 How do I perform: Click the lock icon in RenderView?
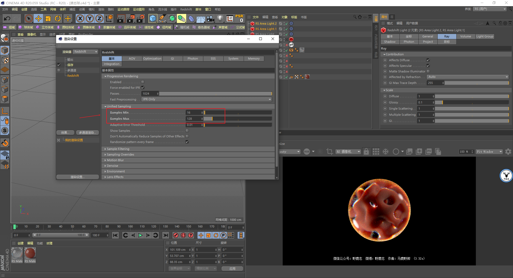pyautogui.click(x=366, y=152)
